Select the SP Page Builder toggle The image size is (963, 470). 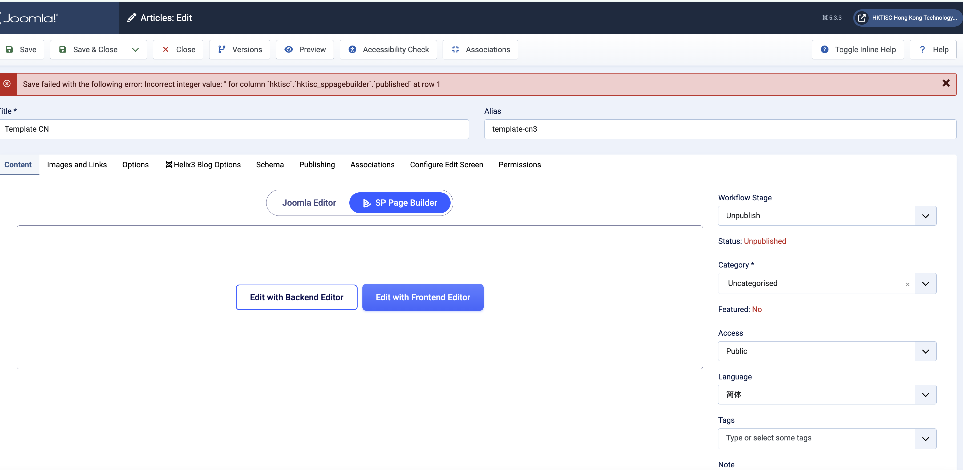pos(400,203)
